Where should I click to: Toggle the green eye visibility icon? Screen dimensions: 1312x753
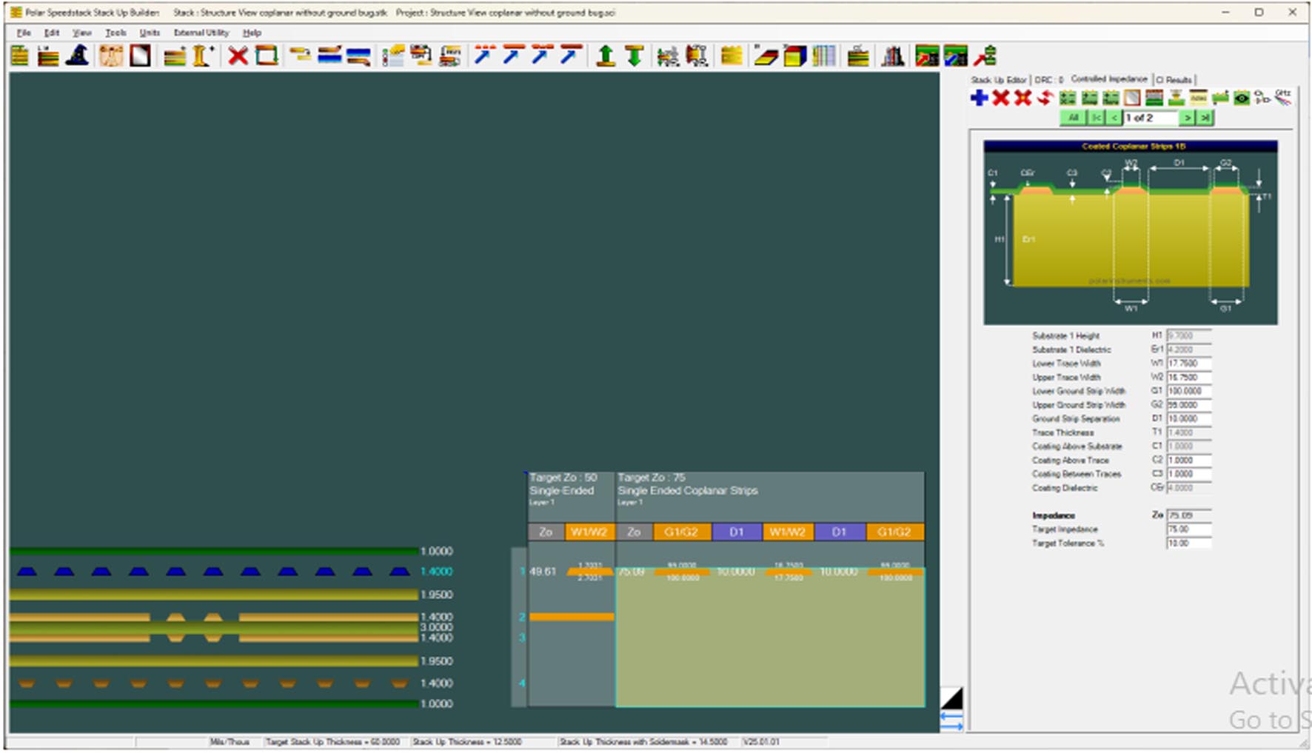pos(1242,98)
